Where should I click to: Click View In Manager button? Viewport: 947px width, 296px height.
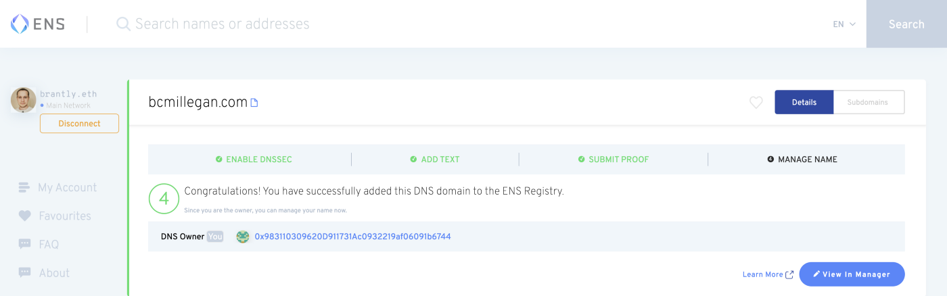[x=852, y=274]
